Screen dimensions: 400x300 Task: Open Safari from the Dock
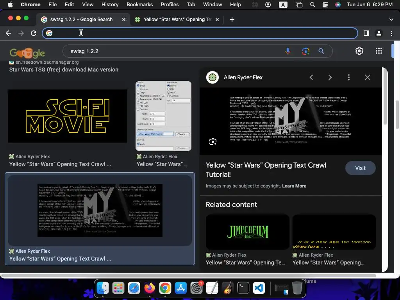[134, 288]
